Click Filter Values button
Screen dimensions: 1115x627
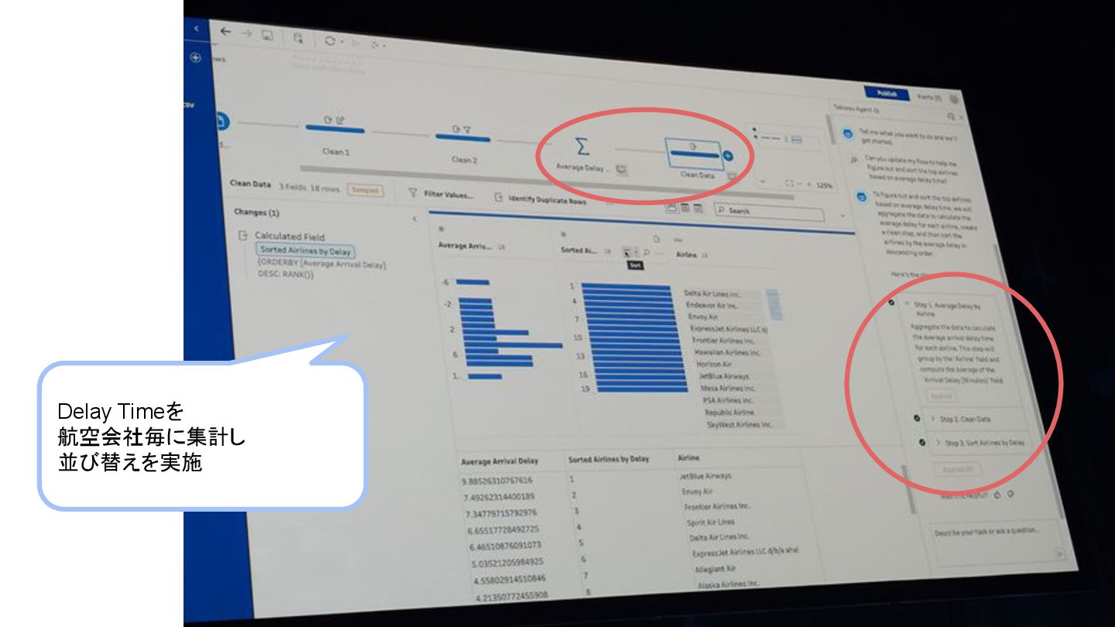[441, 194]
